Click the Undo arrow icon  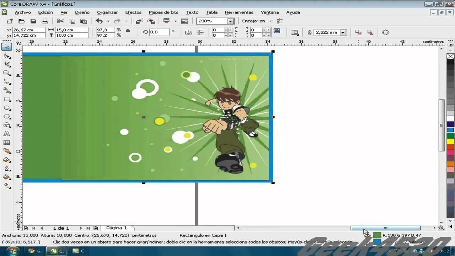(99, 21)
